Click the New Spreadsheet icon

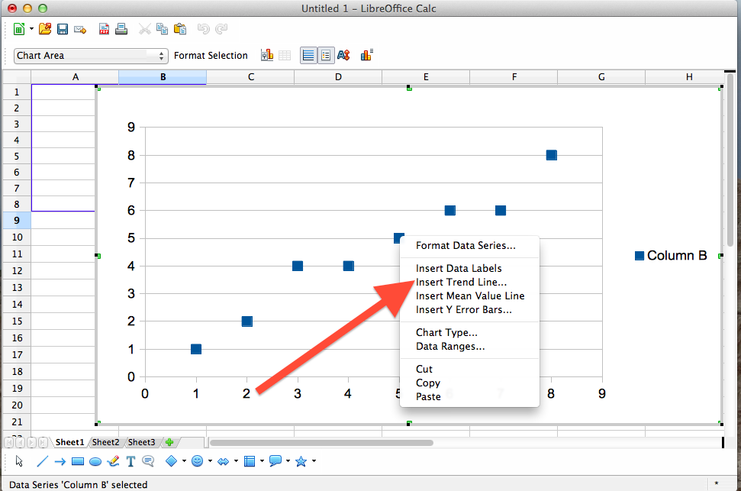tap(18, 29)
